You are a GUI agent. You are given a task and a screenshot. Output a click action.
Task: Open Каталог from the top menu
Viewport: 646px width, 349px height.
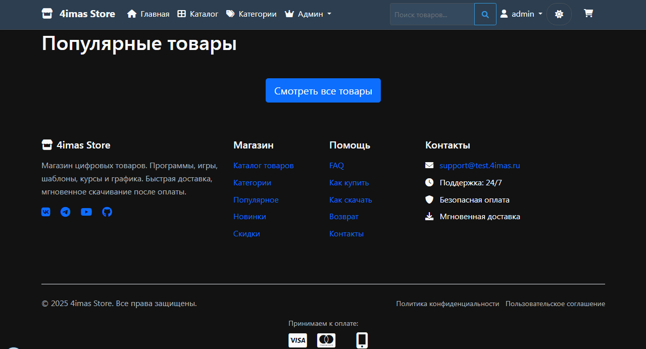[x=197, y=14]
